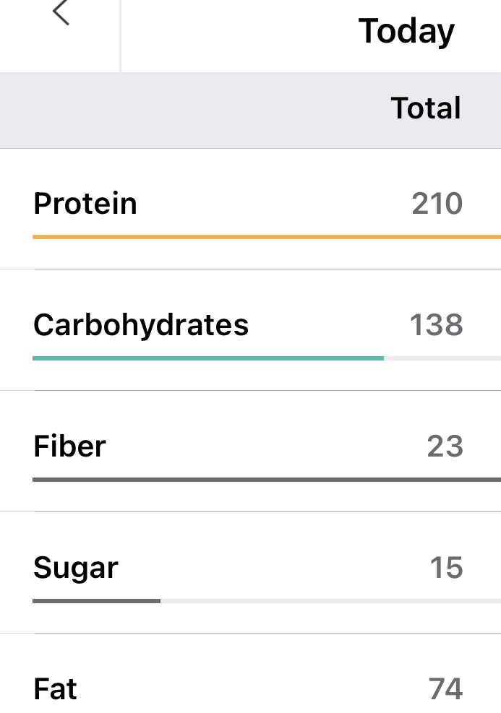Open the Fat row label

pos(55,689)
